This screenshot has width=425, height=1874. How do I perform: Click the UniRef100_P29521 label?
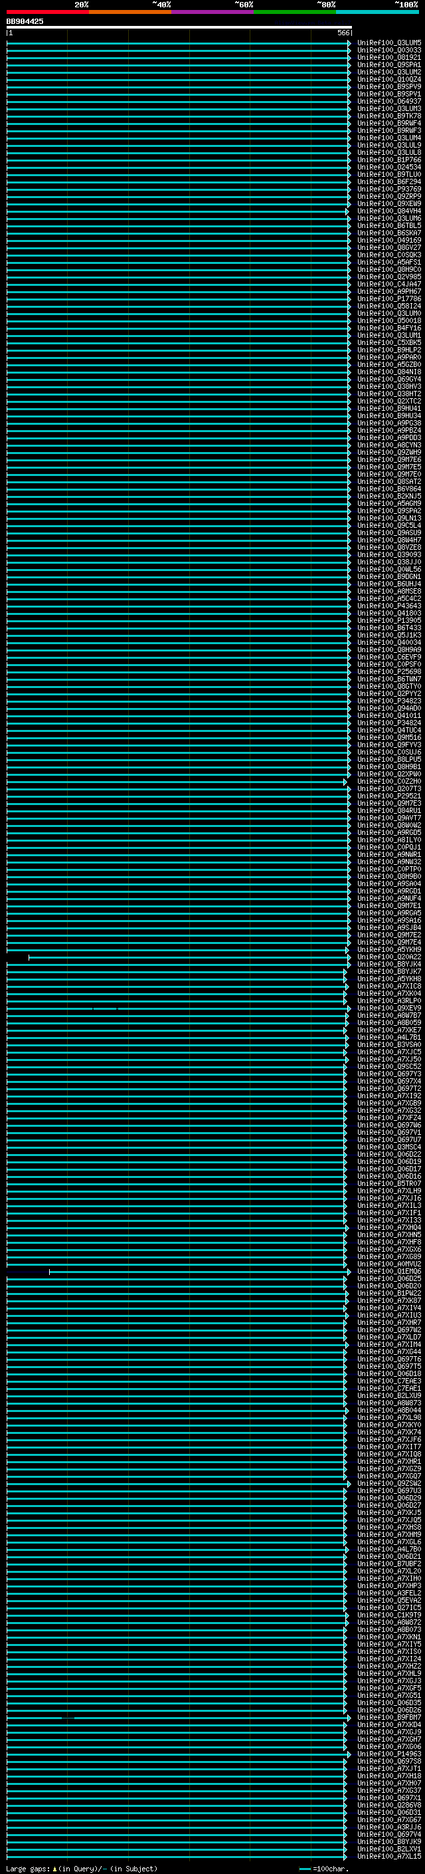pyautogui.click(x=388, y=796)
